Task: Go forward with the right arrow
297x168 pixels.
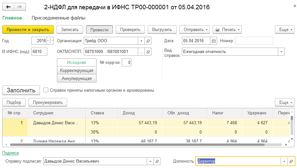Action: pyautogui.click(x=20, y=7)
